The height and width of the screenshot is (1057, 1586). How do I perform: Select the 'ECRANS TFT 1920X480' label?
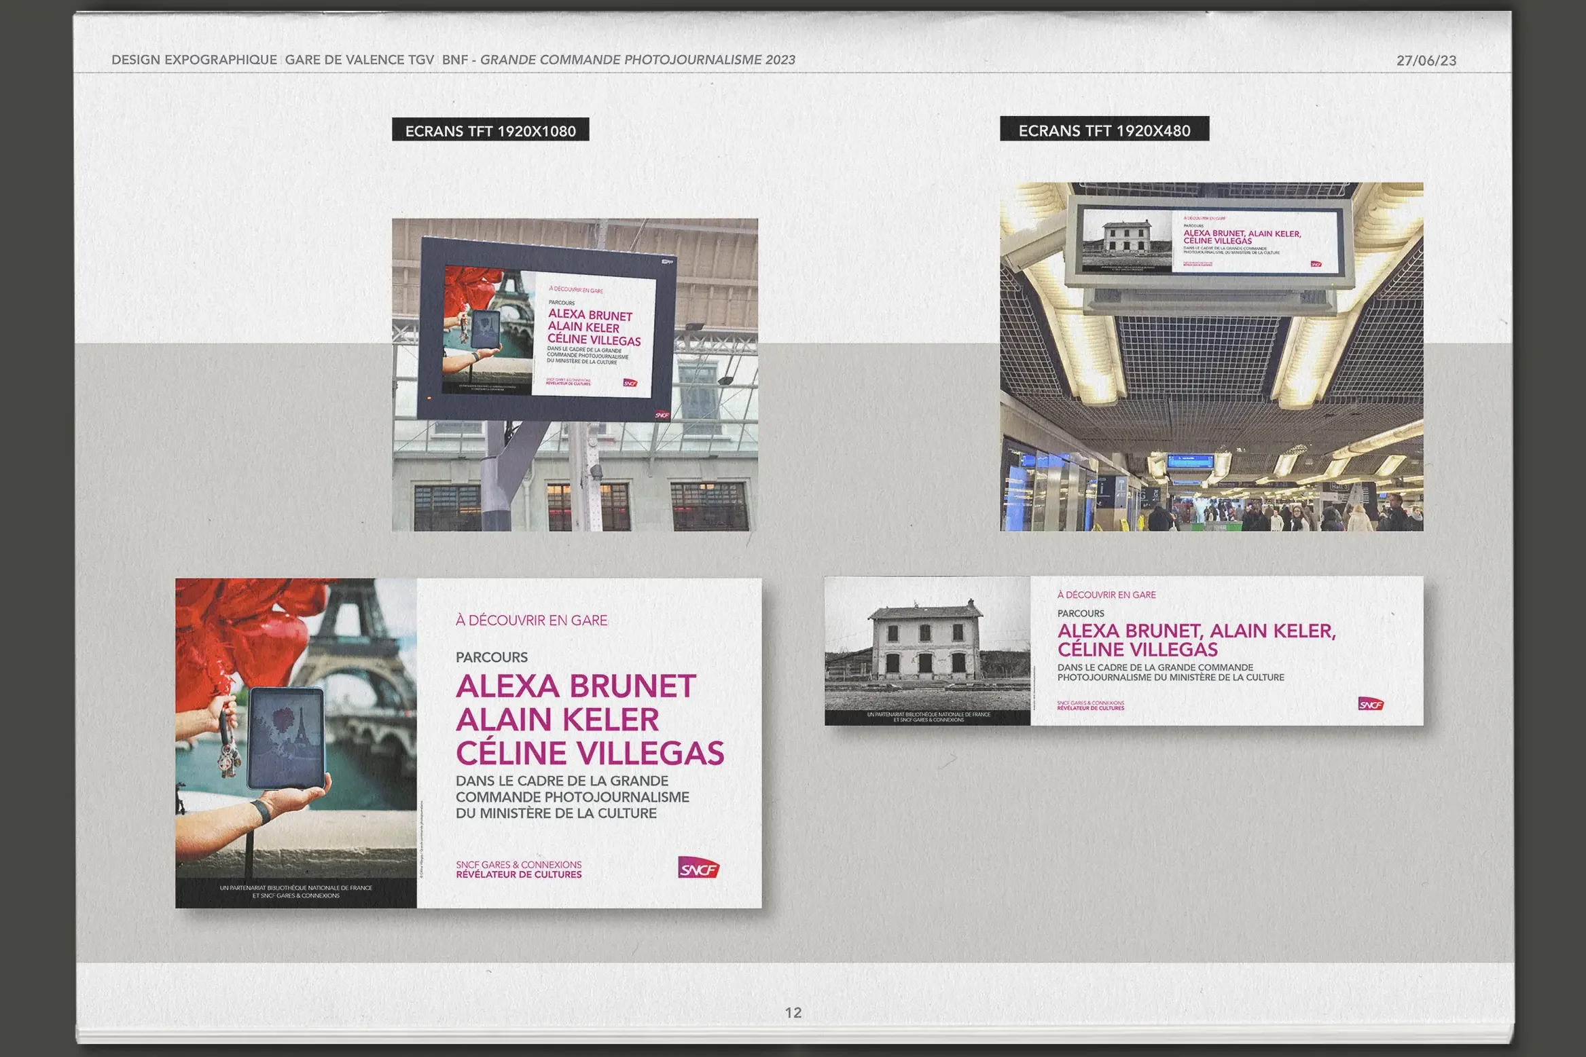click(x=1104, y=130)
